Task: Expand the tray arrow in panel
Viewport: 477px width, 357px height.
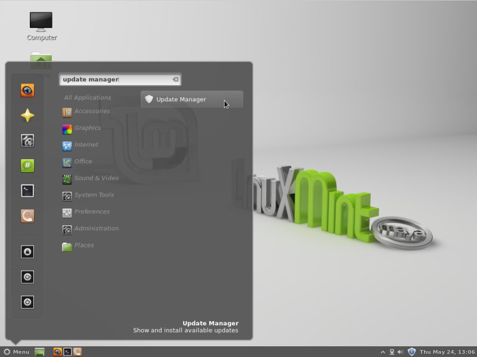Action: point(383,352)
